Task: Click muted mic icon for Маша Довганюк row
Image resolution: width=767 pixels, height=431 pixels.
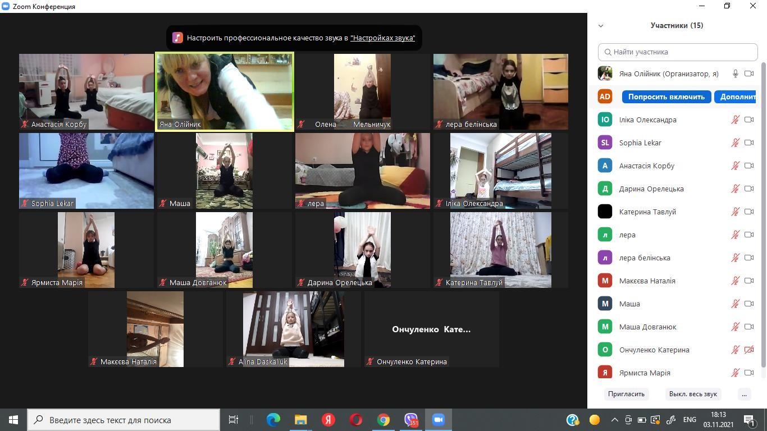Action: point(735,327)
